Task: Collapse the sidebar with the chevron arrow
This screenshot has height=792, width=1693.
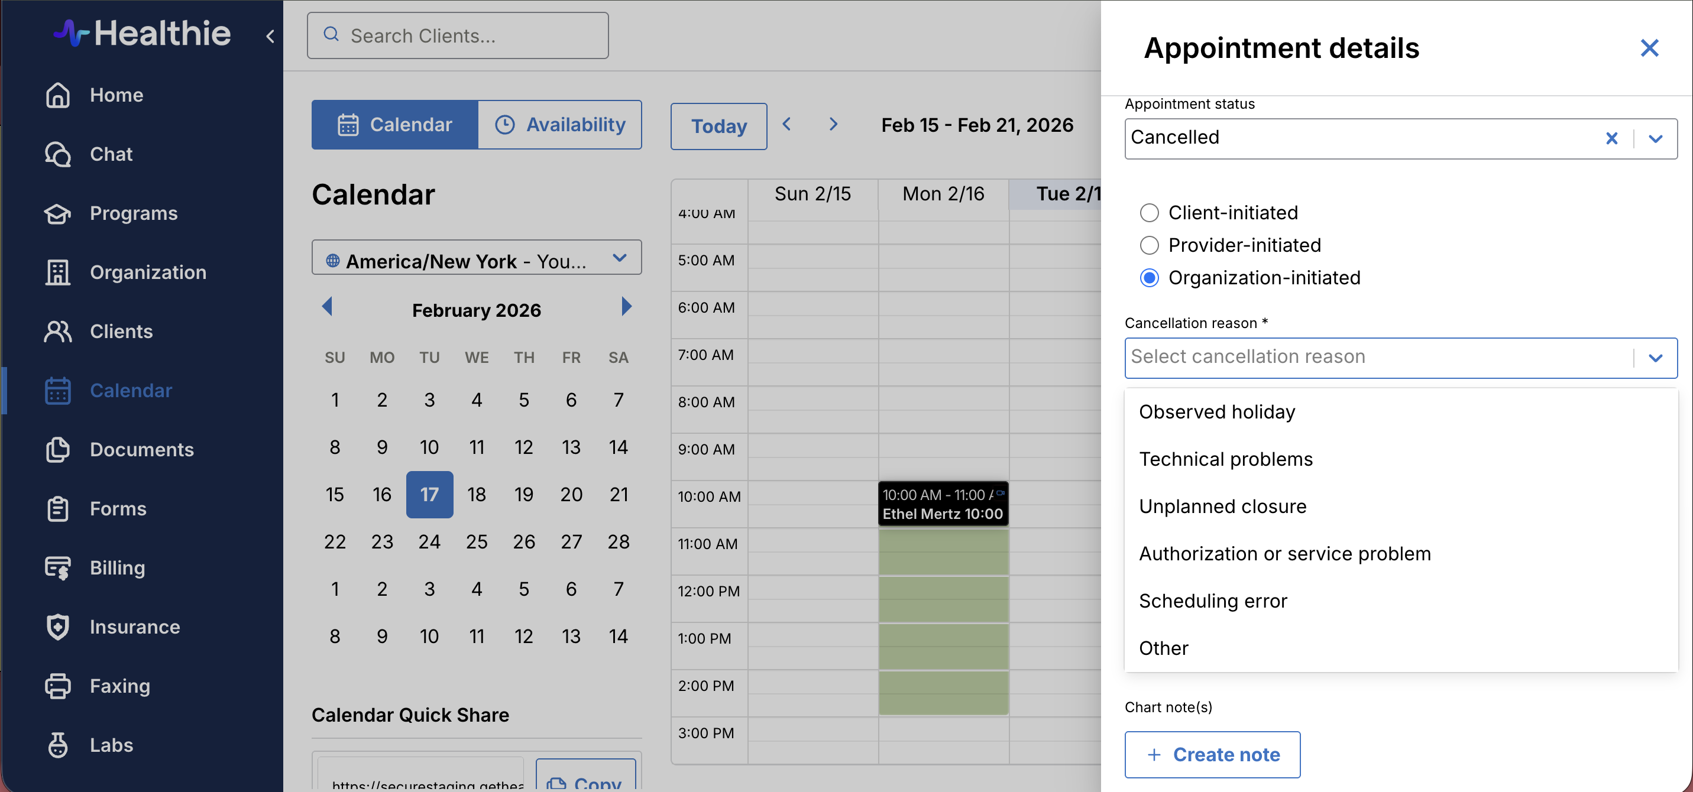Action: tap(270, 36)
